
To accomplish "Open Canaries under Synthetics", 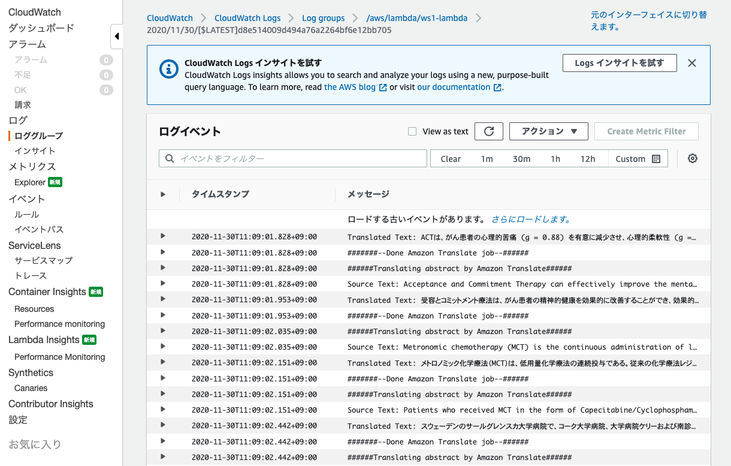I will [x=31, y=388].
